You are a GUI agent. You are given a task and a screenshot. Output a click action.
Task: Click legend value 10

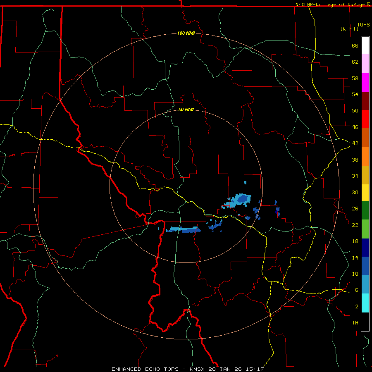click(355, 274)
